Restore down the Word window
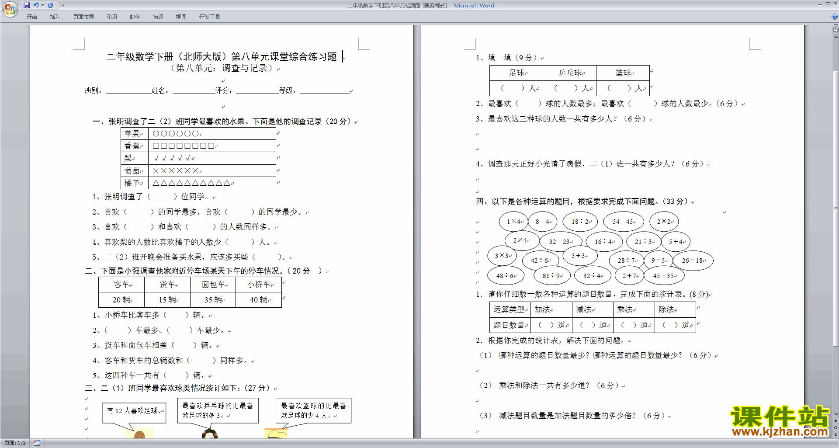Image resolution: width=839 pixels, height=448 pixels. pos(828,3)
